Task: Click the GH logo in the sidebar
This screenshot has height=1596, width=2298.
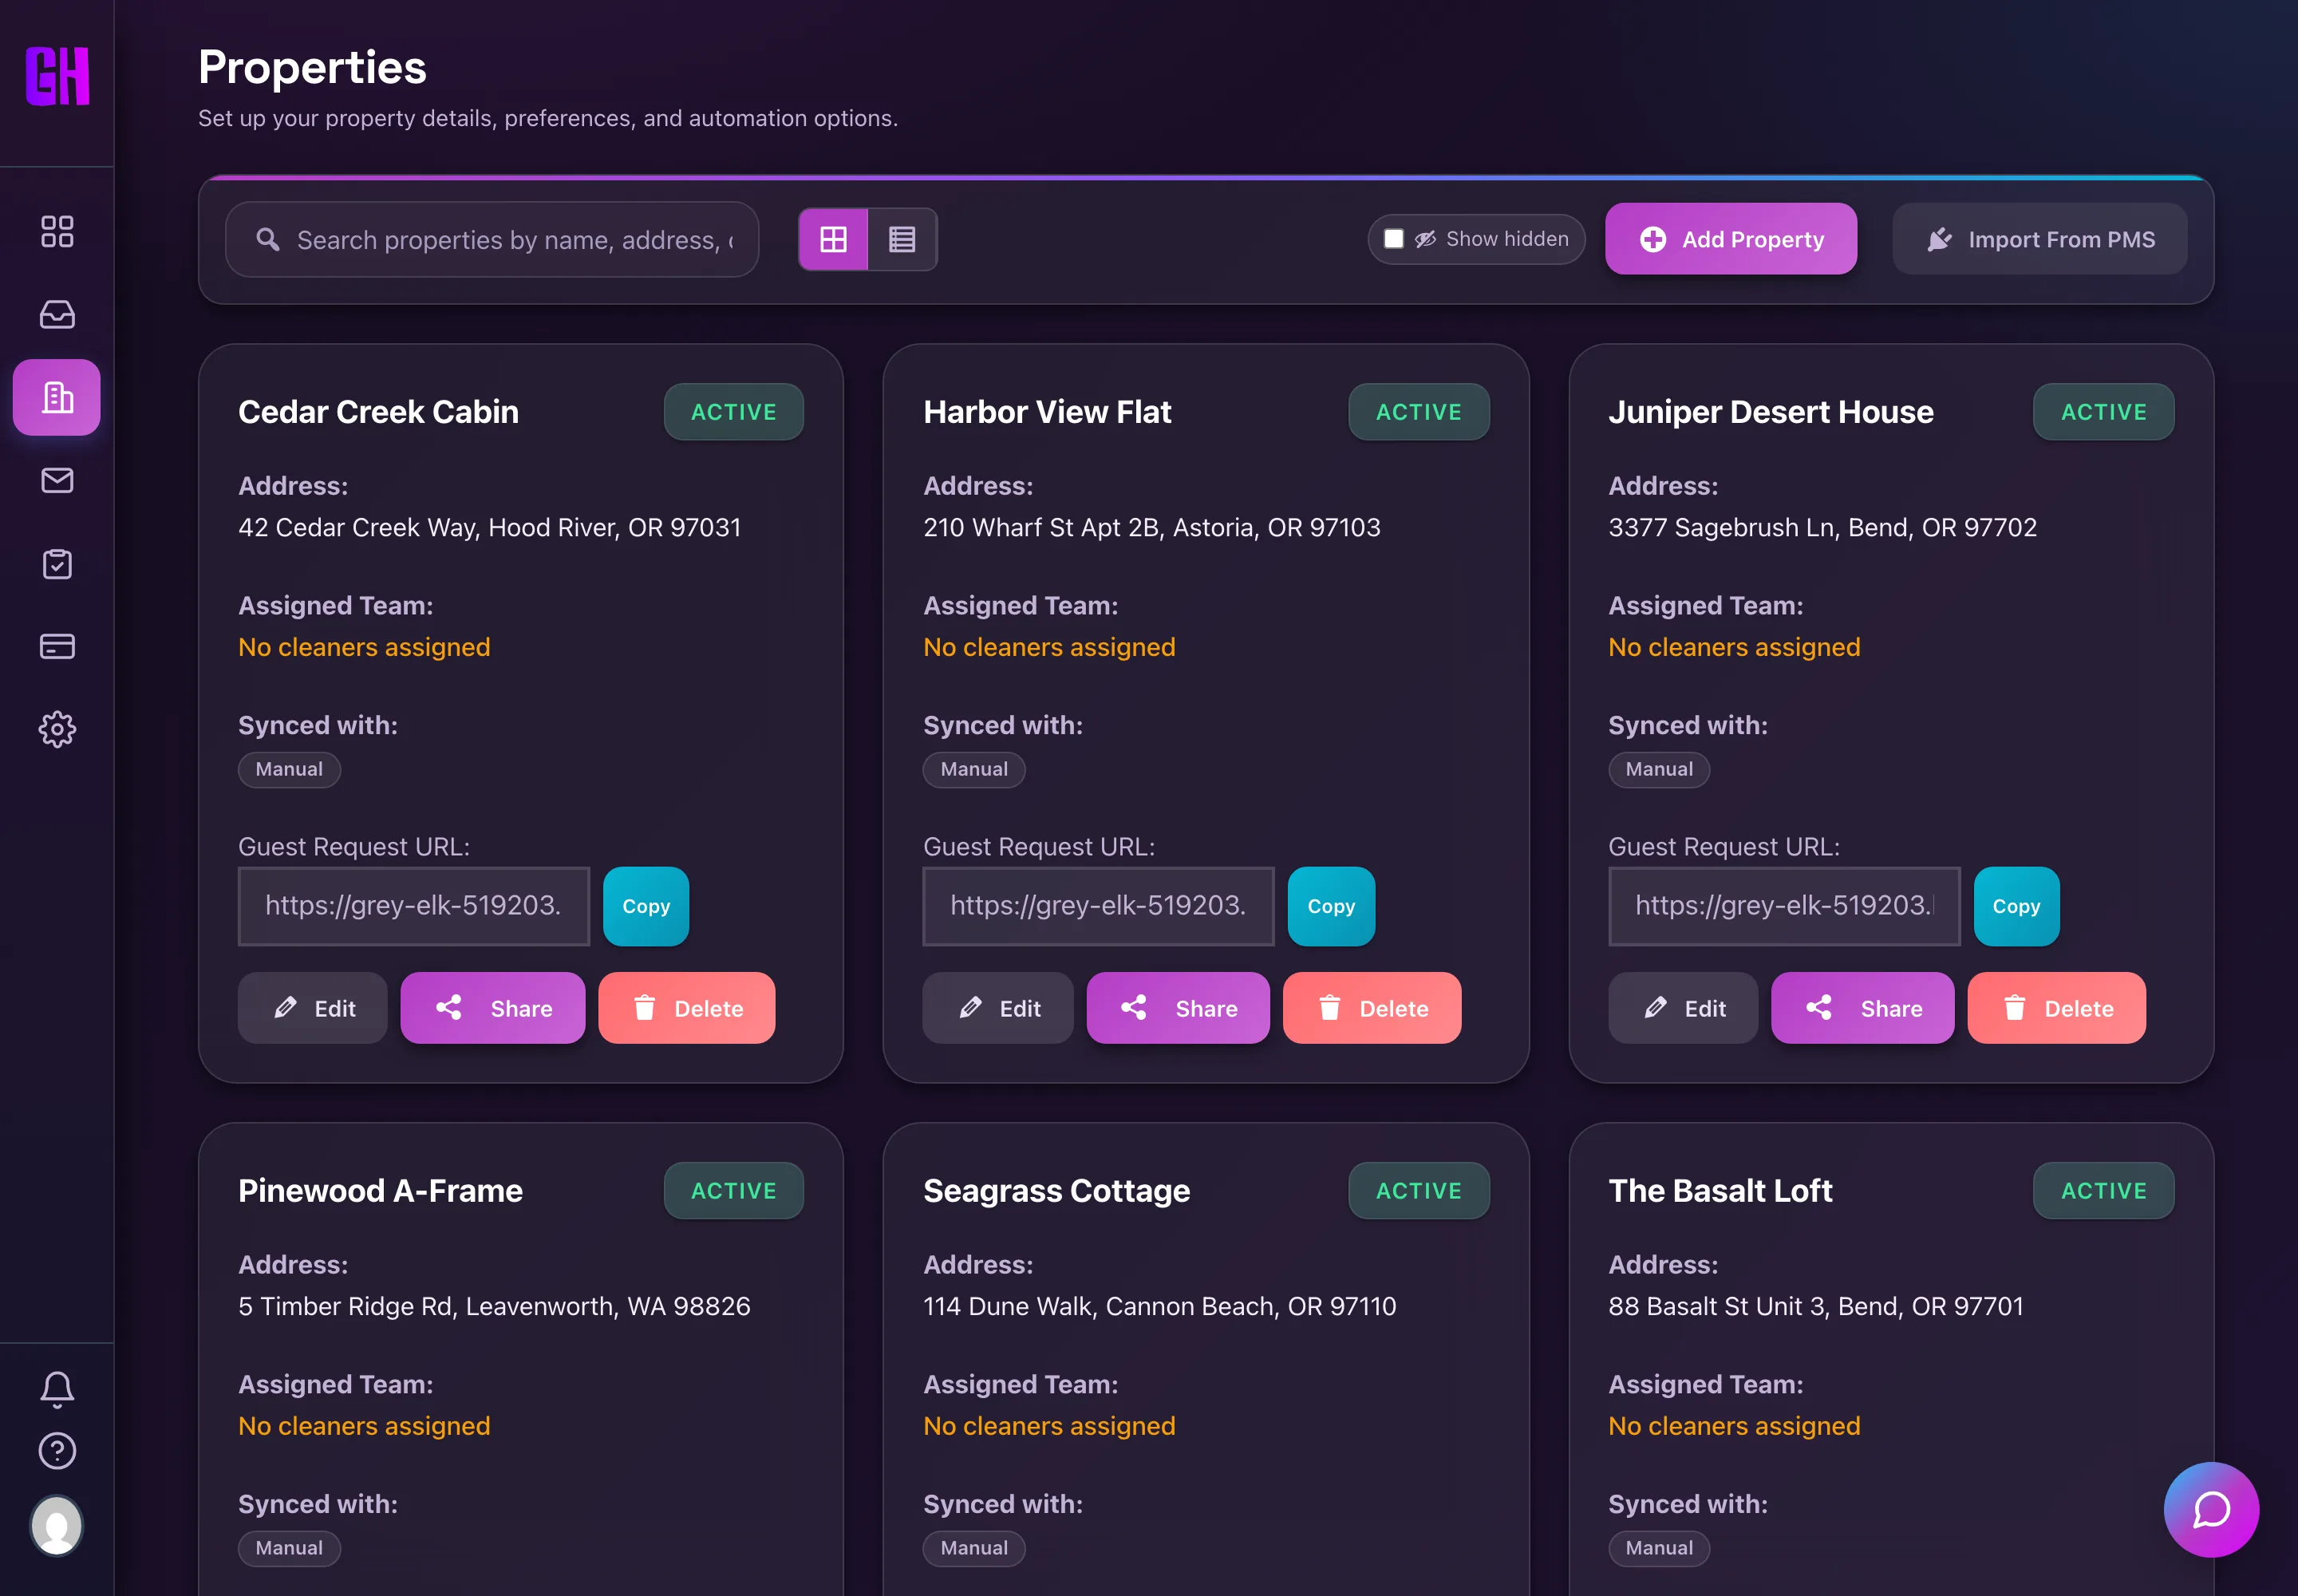Action: 57,76
